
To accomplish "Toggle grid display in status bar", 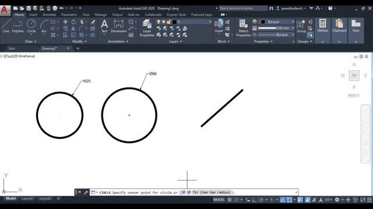I will click(229, 200).
